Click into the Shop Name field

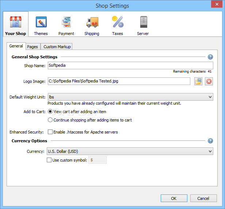click(x=130, y=65)
